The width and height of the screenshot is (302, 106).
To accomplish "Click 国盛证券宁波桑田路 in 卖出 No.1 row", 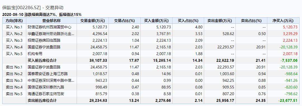I will [44, 67].
